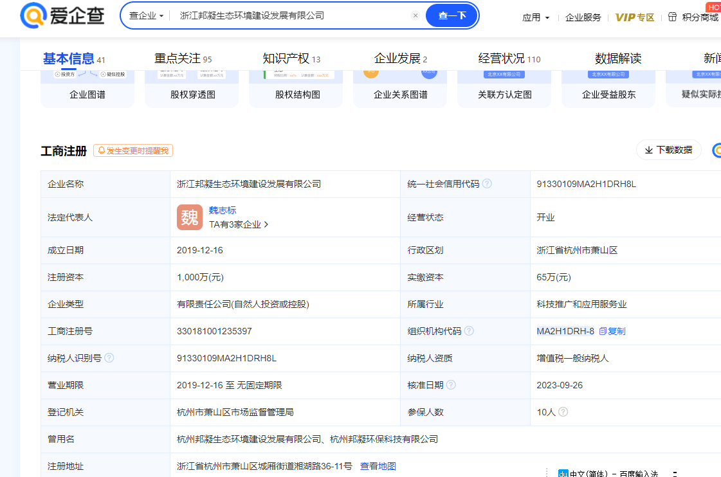Click the 所属行业 value 科技推广和应用服务业
Image resolution: width=721 pixels, height=477 pixels.
pyautogui.click(x=581, y=304)
